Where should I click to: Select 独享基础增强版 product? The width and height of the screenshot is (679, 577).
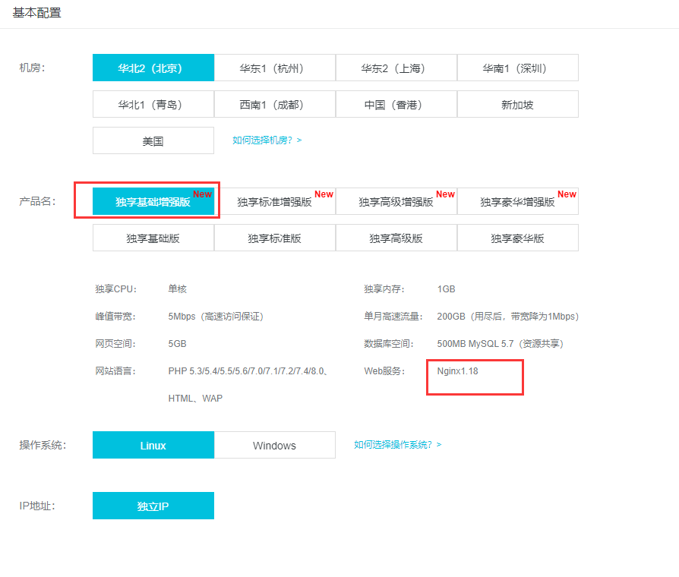153,201
